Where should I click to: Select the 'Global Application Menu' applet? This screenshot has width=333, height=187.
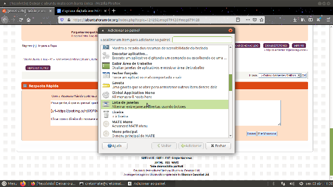coord(165,95)
